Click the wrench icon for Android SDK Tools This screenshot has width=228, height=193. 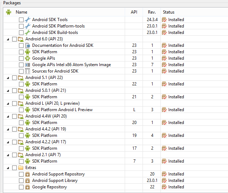(x=28, y=20)
